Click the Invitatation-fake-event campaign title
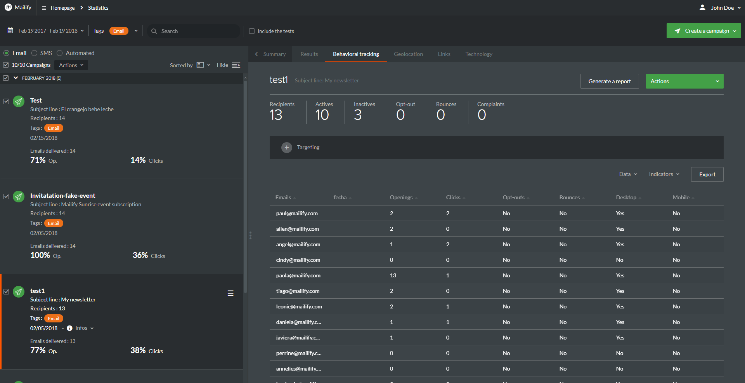 pyautogui.click(x=62, y=196)
